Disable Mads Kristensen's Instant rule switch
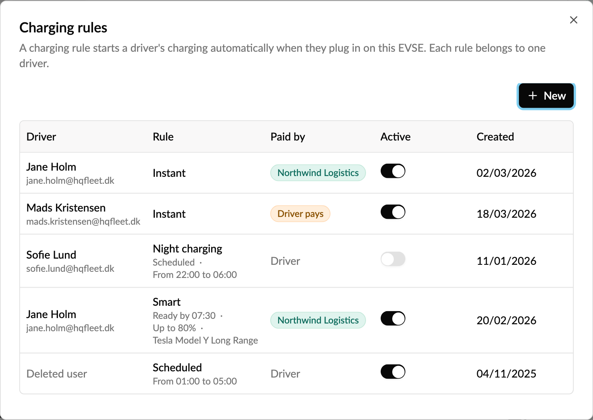Viewport: 593px width, 420px height. [x=393, y=212]
